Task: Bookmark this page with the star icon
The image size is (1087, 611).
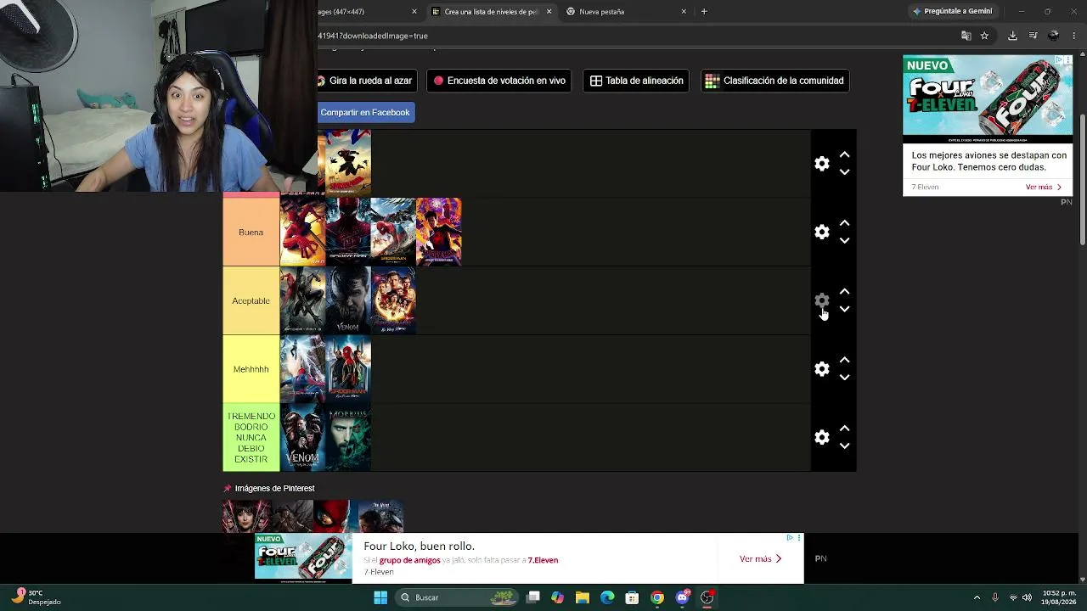Action: (984, 36)
